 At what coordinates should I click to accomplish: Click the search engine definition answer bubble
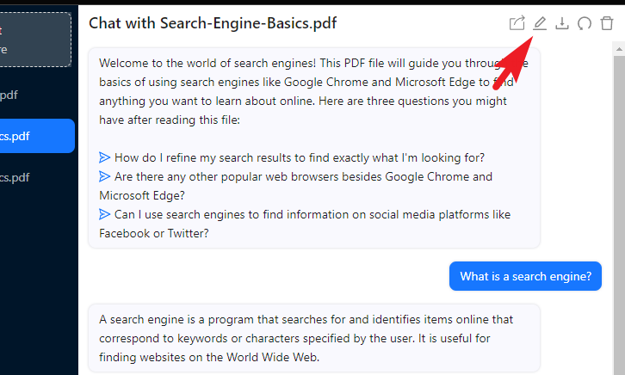click(314, 338)
